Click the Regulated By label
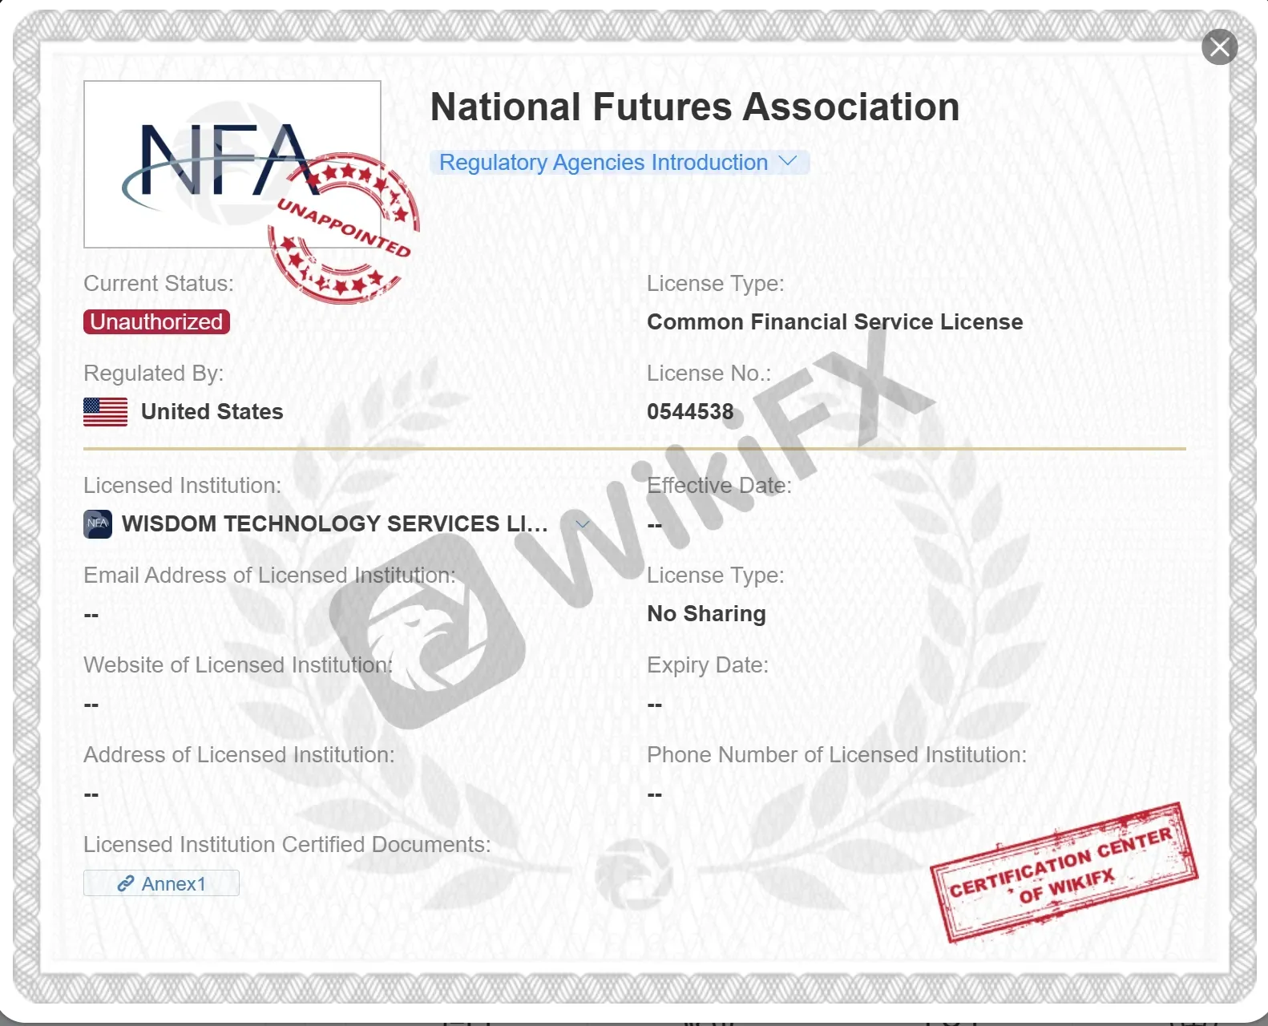The width and height of the screenshot is (1268, 1026). point(154,374)
